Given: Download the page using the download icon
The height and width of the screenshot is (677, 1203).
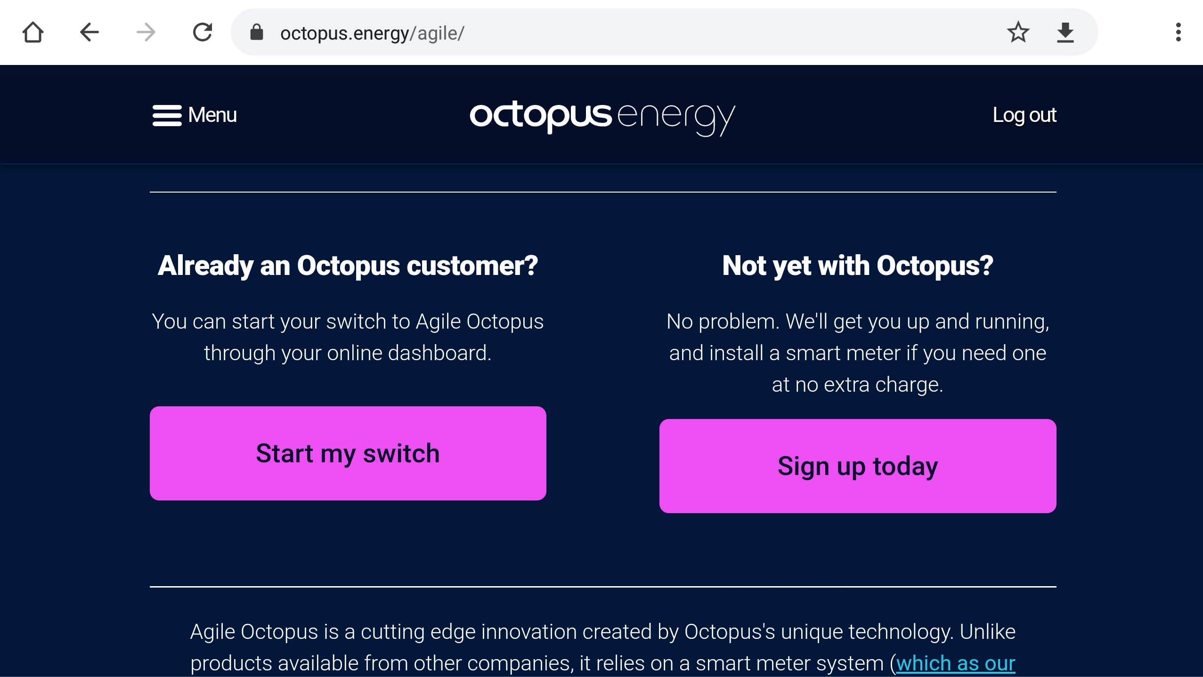Looking at the screenshot, I should (1065, 32).
